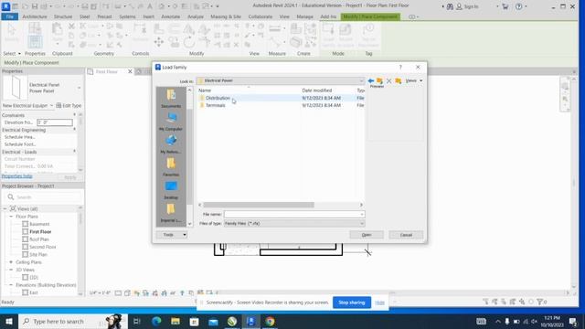The height and width of the screenshot is (329, 585).
Task: Click the Revit application logo button
Action: [6, 6]
